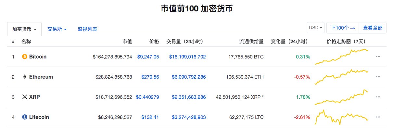Screen dimensions: 394x128
Task: Click the 市值前100 加密货币 page heading
Action: [x=197, y=9]
